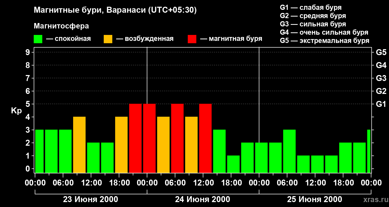This screenshot has width=389, height=207.
Task: Select the orange bar at 09:00 on 23 June
Action: [79, 145]
